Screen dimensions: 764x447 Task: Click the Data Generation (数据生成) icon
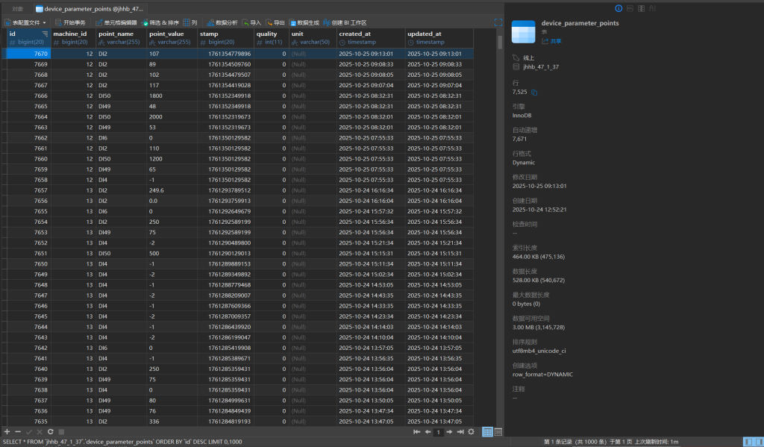coord(304,23)
